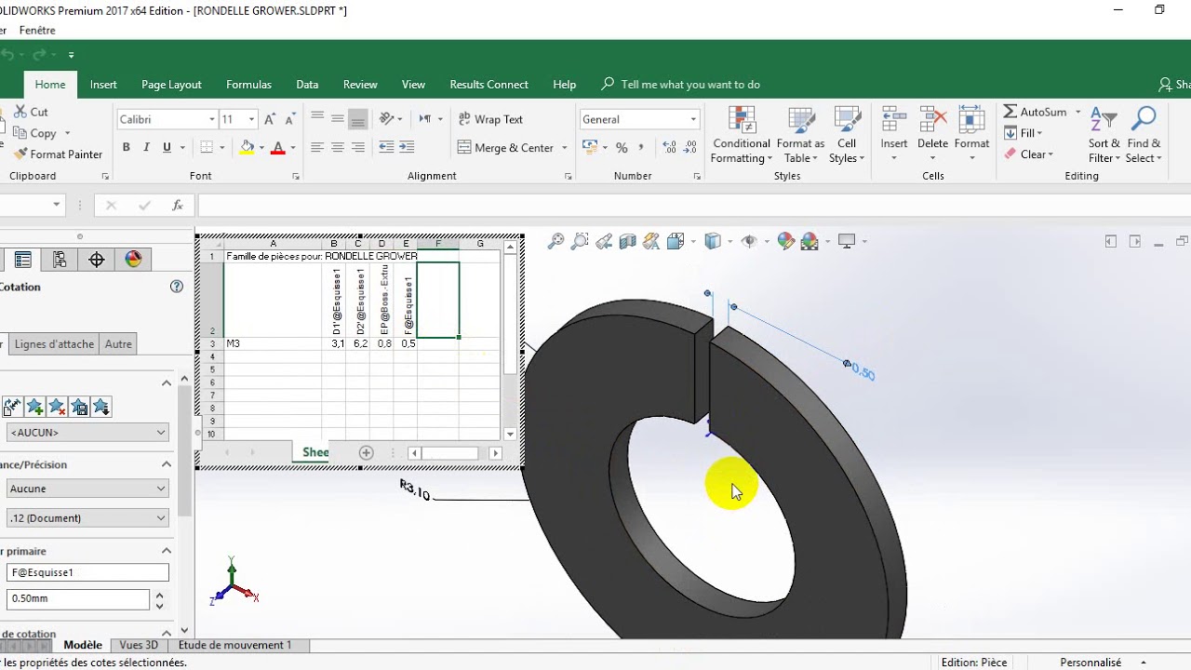
Task: Switch to the Formulas ribbon tab
Action: [x=249, y=85]
